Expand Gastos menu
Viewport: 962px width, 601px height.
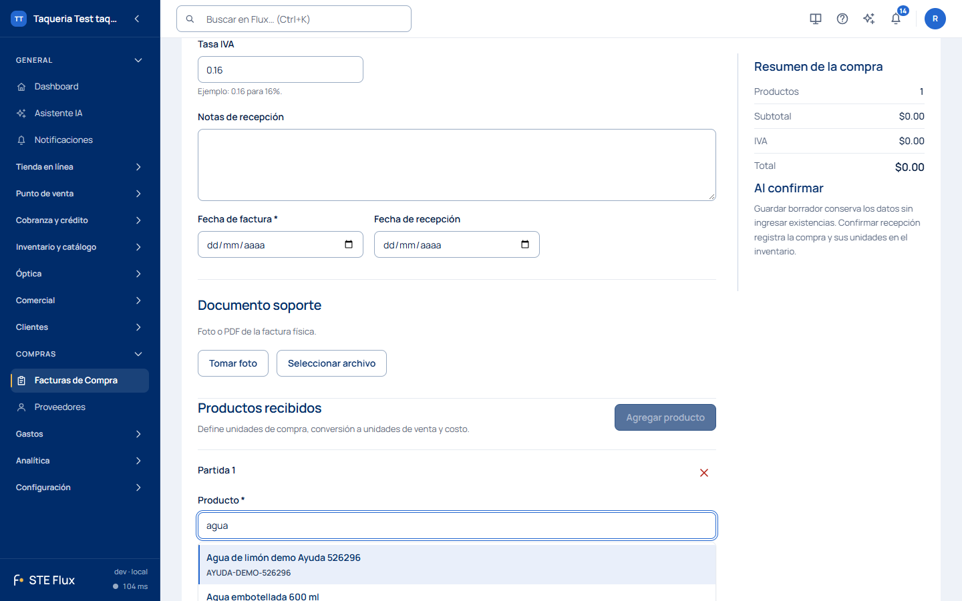click(x=79, y=434)
